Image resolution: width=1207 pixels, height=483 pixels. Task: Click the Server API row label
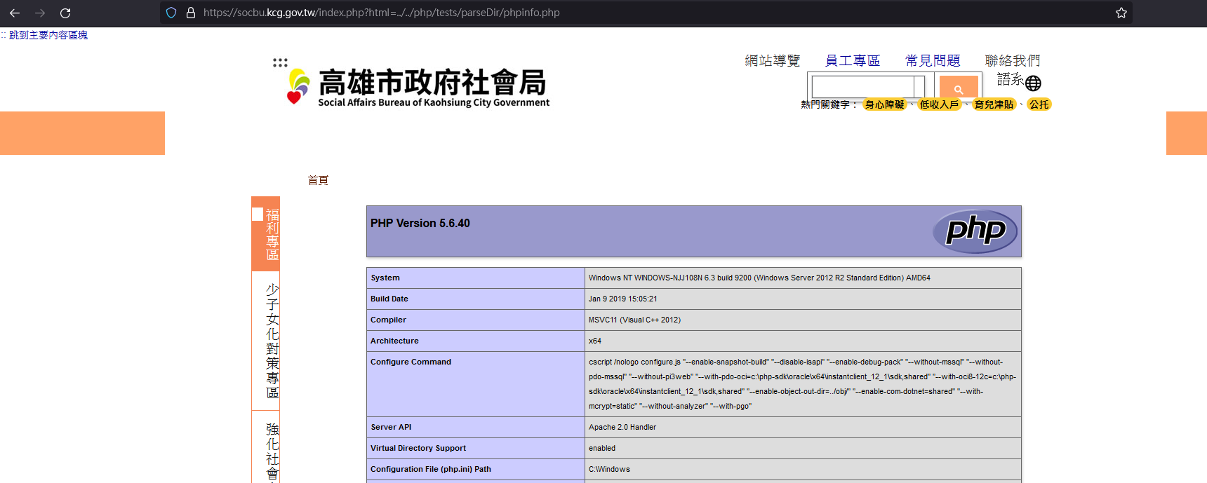click(391, 427)
